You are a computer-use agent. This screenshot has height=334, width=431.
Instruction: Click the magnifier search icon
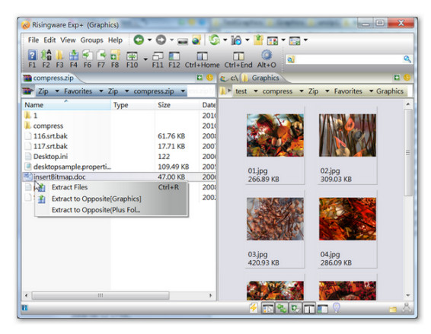click(x=407, y=59)
